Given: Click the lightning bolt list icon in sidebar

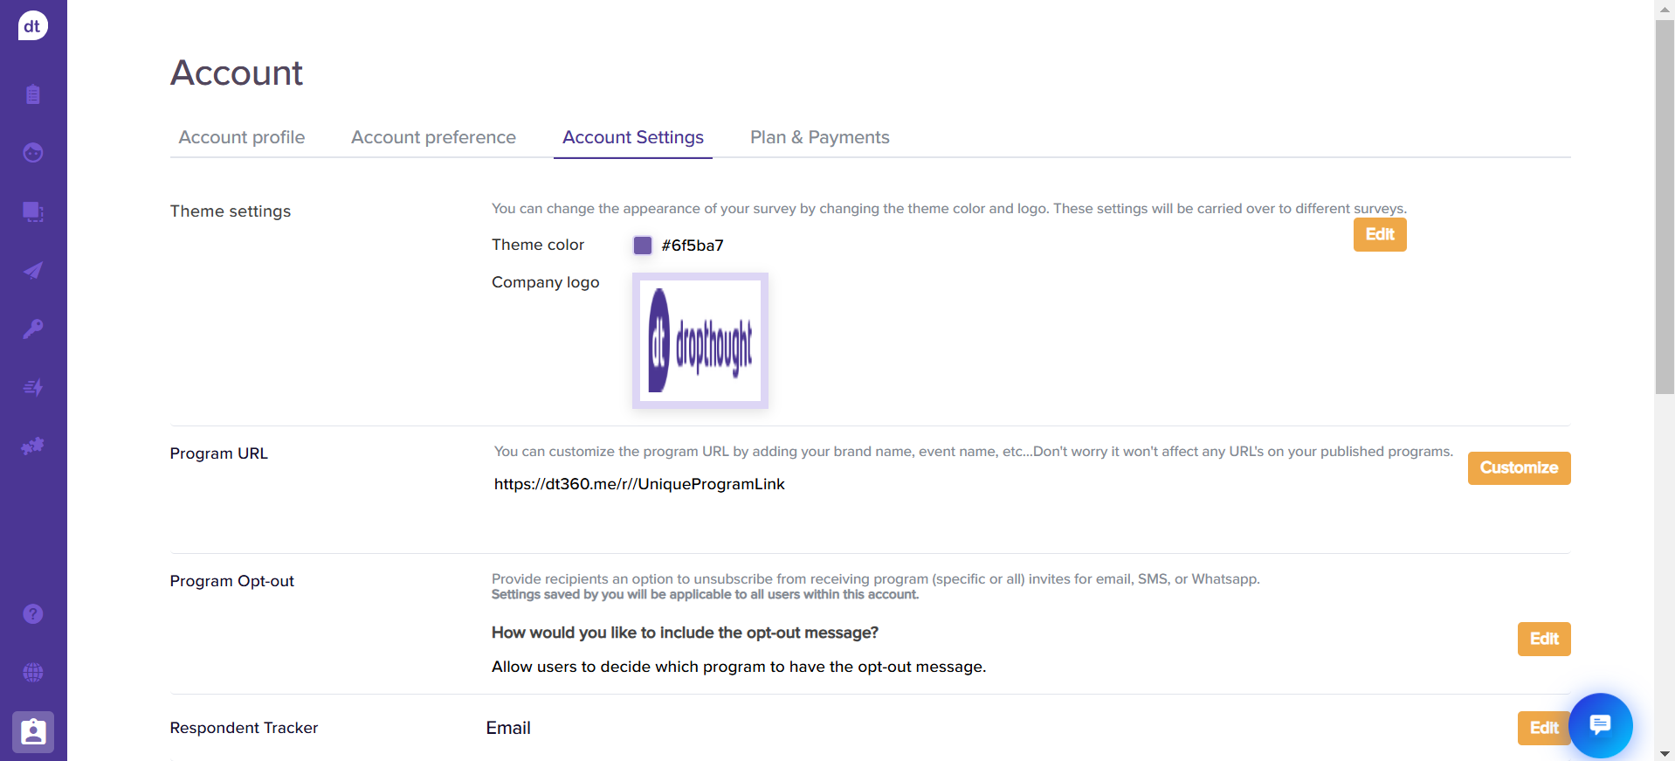Looking at the screenshot, I should [33, 387].
